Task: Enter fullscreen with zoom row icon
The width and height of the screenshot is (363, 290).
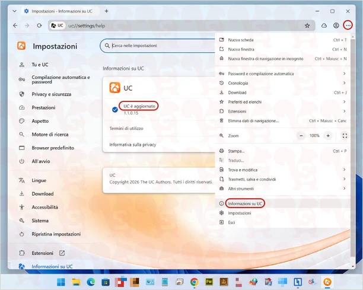Action: coord(345,136)
